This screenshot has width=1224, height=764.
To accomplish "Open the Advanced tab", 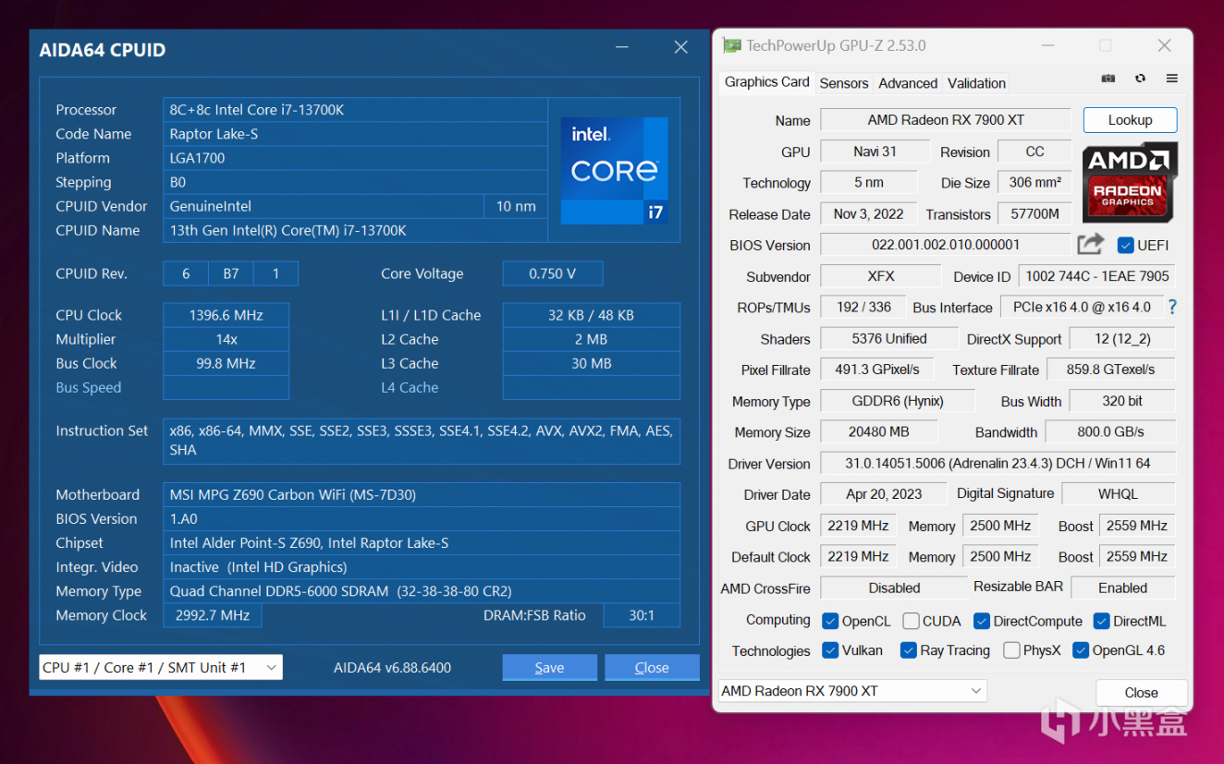I will click(908, 83).
